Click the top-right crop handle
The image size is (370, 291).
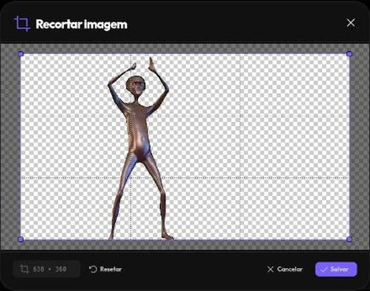[x=349, y=54]
